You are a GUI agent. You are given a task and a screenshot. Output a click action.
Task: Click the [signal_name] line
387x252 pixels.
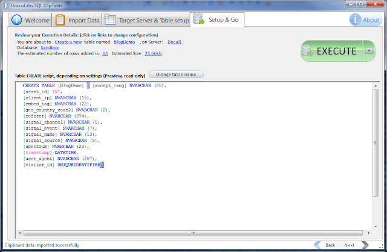tap(60, 134)
